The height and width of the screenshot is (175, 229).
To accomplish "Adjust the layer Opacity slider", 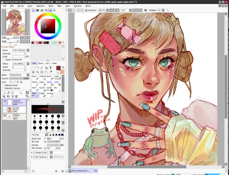I will point(19,79).
